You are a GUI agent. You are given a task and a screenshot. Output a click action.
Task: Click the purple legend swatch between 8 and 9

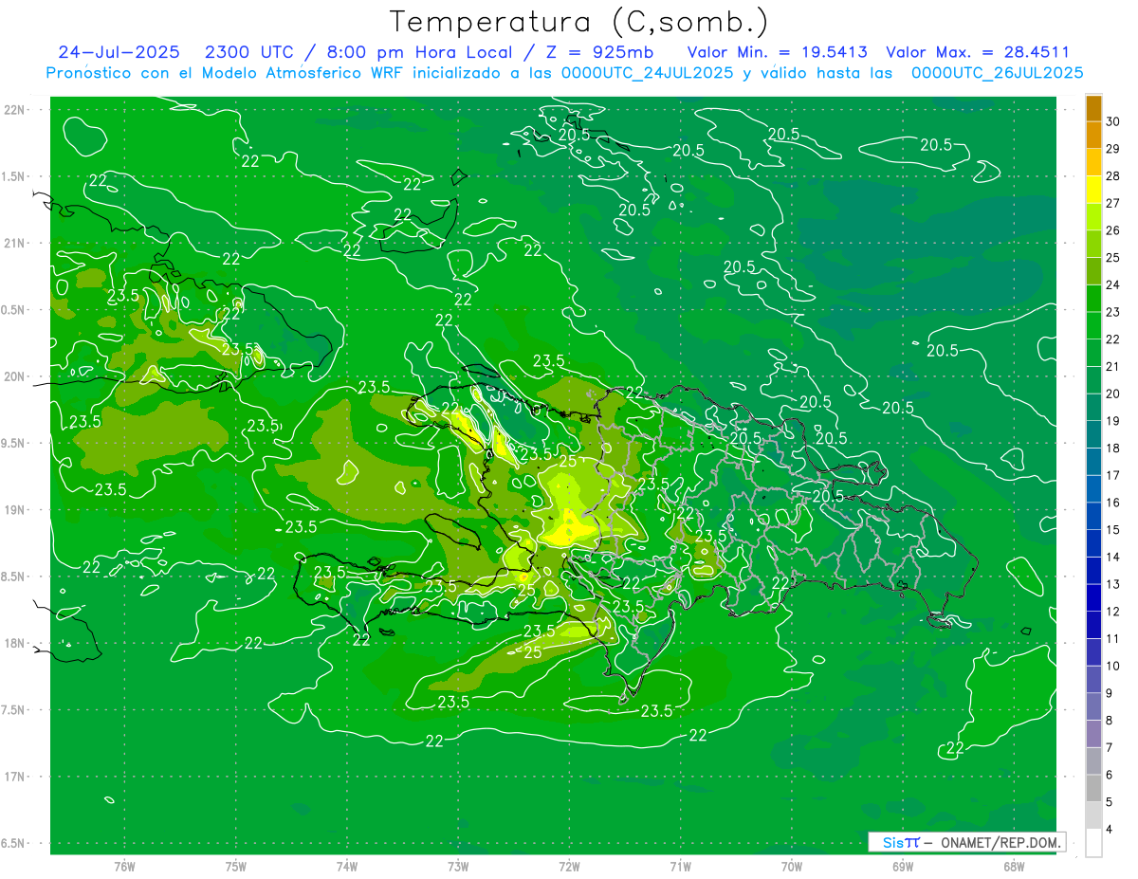(1093, 706)
